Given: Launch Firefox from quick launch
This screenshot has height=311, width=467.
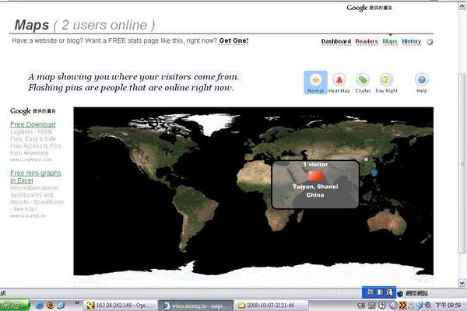Looking at the screenshot, I should [x=51, y=306].
